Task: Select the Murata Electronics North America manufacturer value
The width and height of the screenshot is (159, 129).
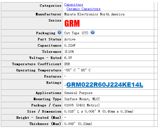Action: [94, 14]
